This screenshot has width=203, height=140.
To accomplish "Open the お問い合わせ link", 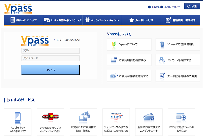I will coord(172,7).
